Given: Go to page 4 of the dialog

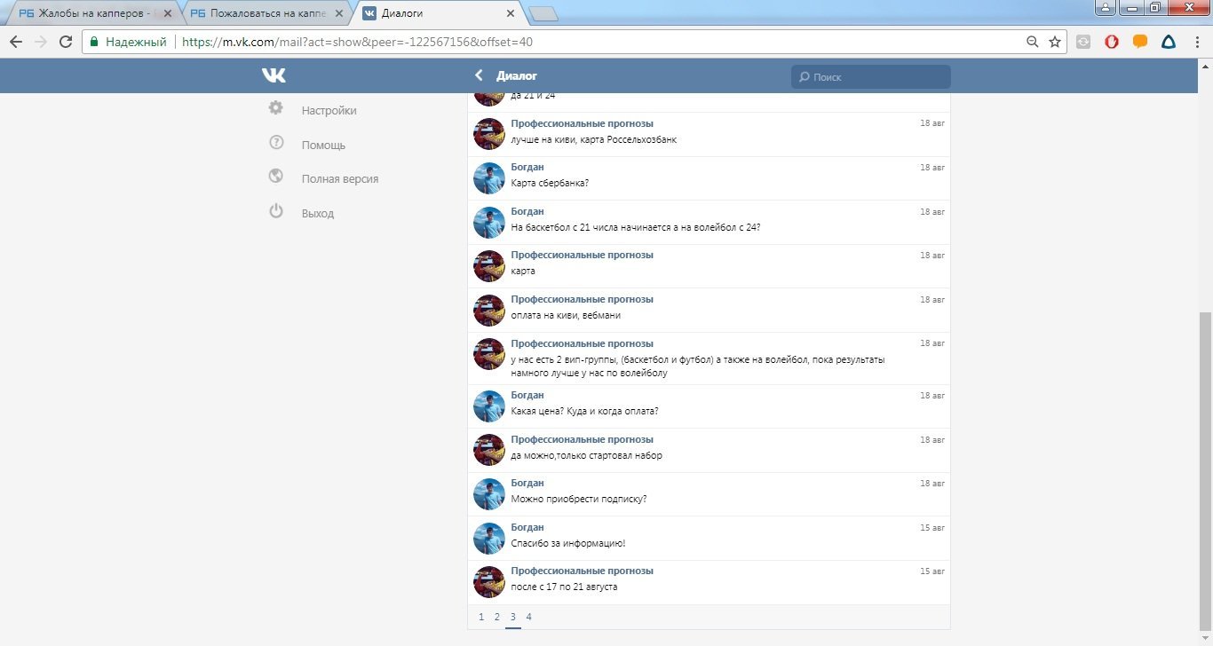Looking at the screenshot, I should click(x=528, y=617).
